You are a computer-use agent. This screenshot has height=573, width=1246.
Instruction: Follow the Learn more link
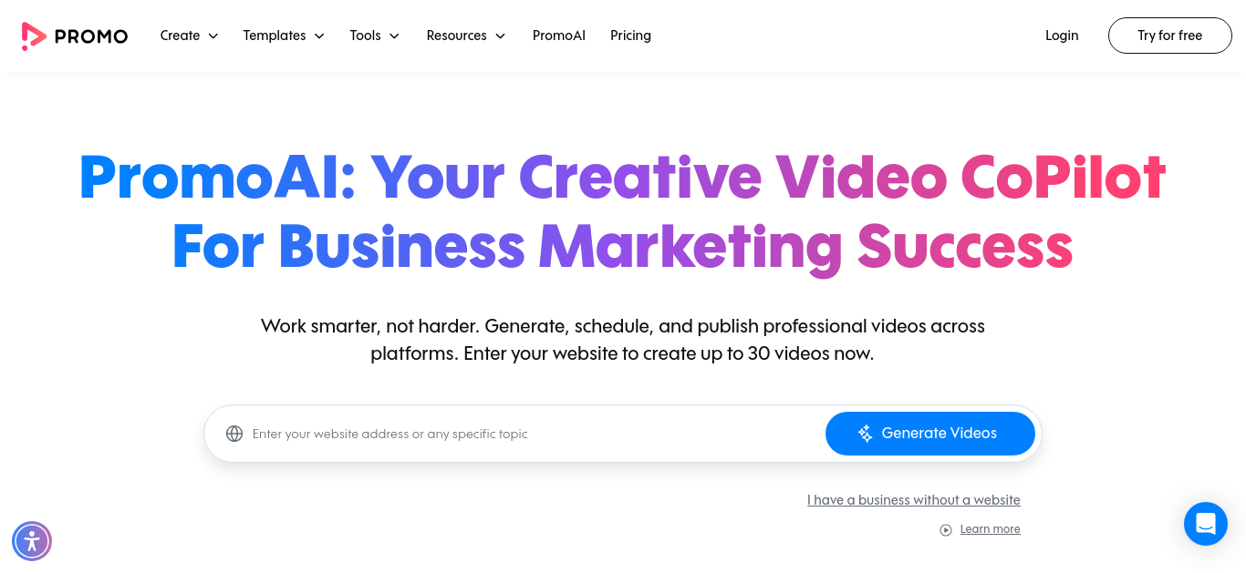[x=991, y=529]
